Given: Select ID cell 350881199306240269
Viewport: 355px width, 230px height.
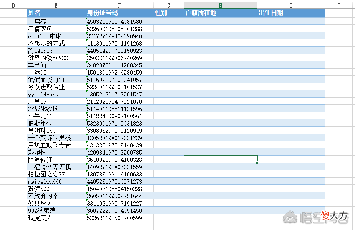Looking at the screenshot, I should click(x=119, y=58).
